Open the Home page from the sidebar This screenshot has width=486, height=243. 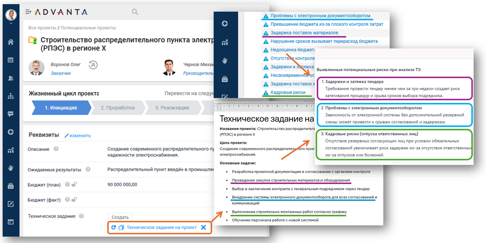[x=11, y=42]
